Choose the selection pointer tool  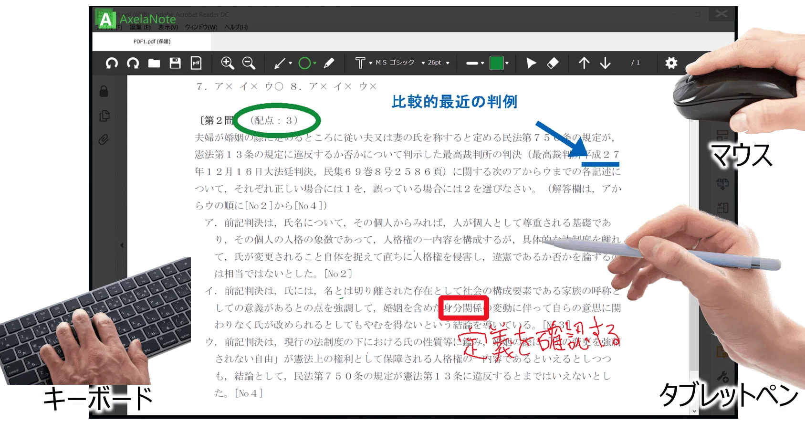(531, 63)
